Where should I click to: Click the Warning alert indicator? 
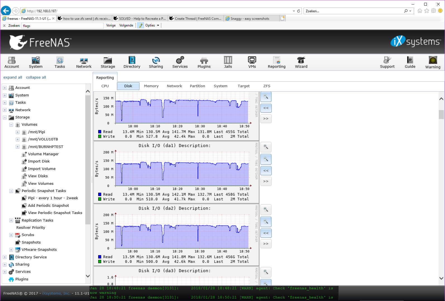tap(433, 62)
